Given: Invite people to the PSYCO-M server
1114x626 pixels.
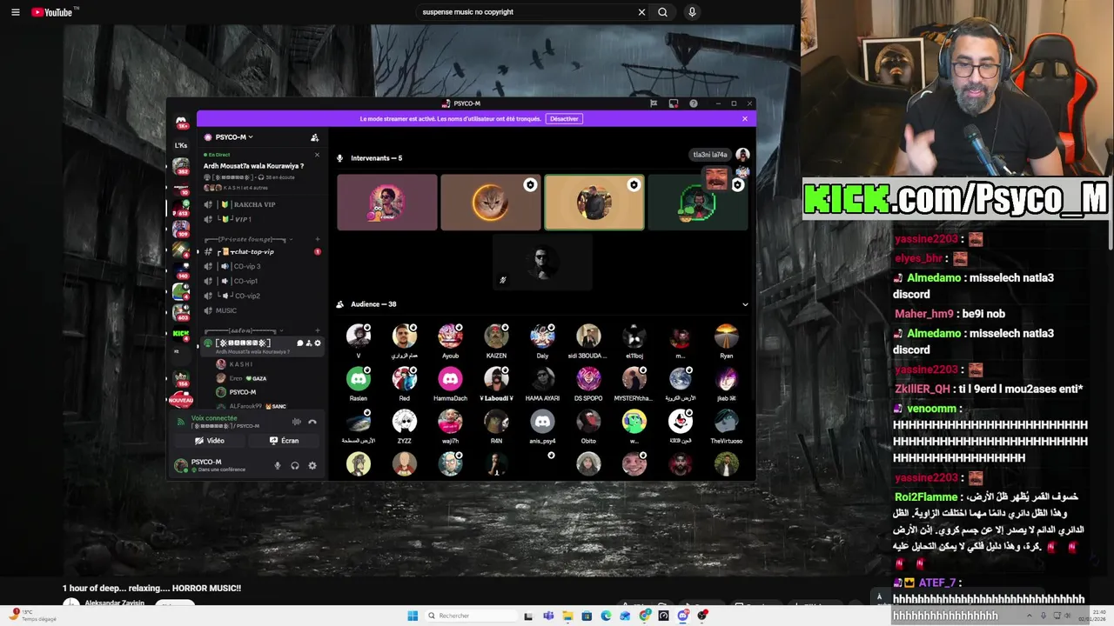Looking at the screenshot, I should [314, 137].
